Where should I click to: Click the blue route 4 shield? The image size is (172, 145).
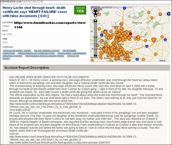102,35
